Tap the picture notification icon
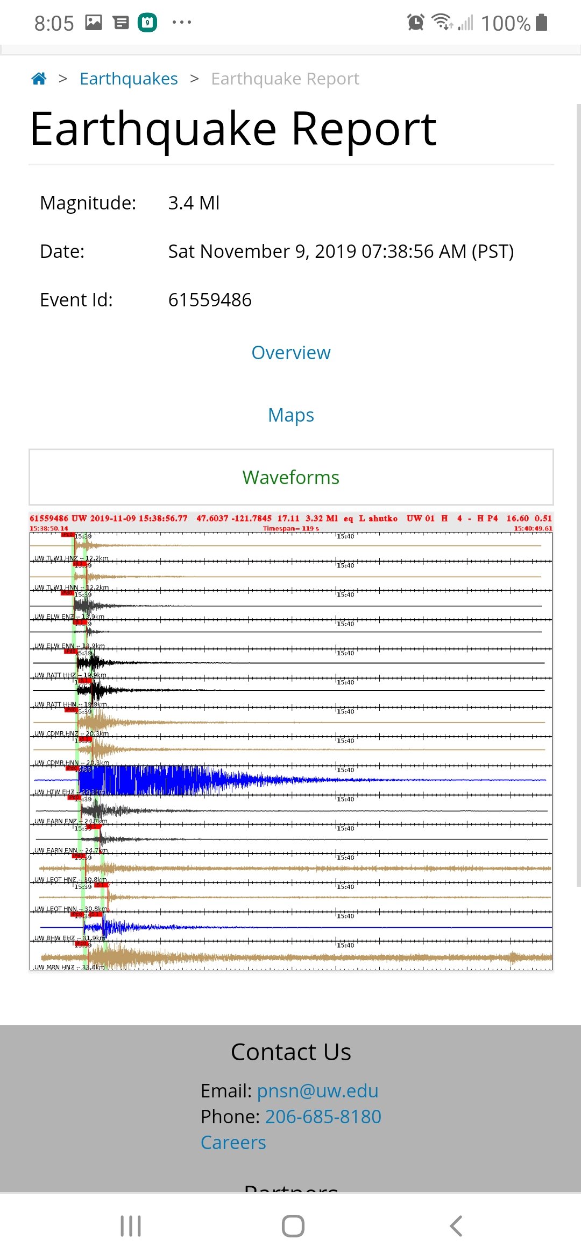This screenshot has height=1260, width=581. 94,23
